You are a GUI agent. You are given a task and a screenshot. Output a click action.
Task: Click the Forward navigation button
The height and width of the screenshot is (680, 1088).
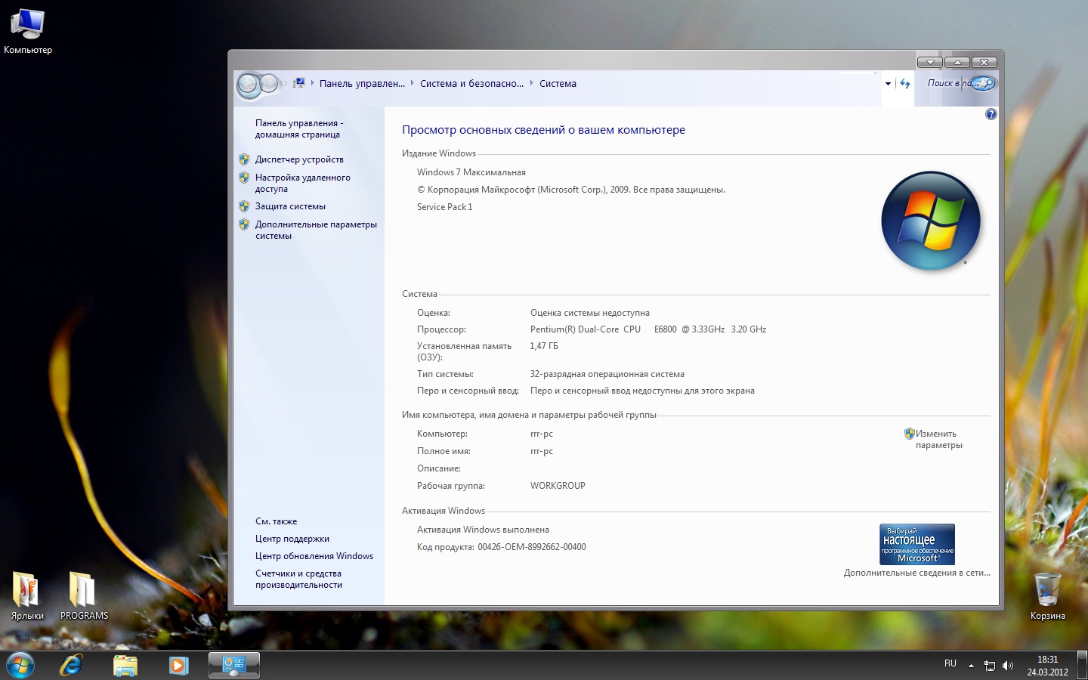(269, 84)
